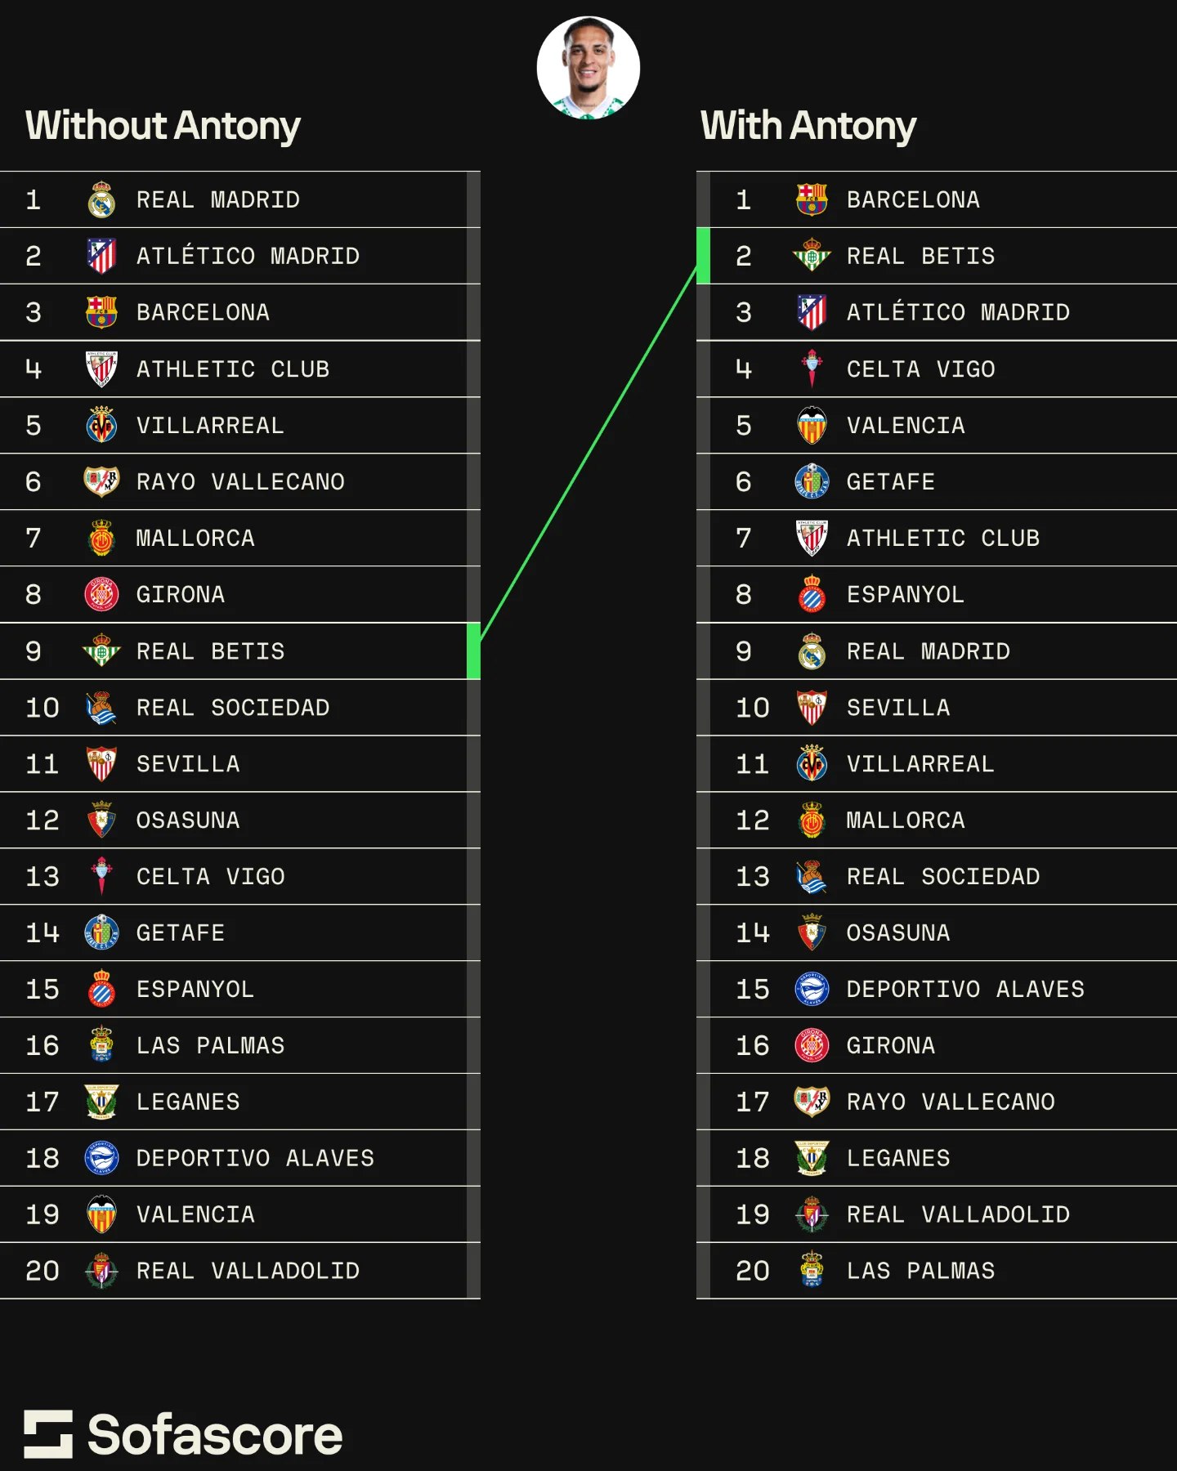Click Celta Vigo crest in With Antony table
This screenshot has width=1177, height=1471.
click(x=812, y=369)
